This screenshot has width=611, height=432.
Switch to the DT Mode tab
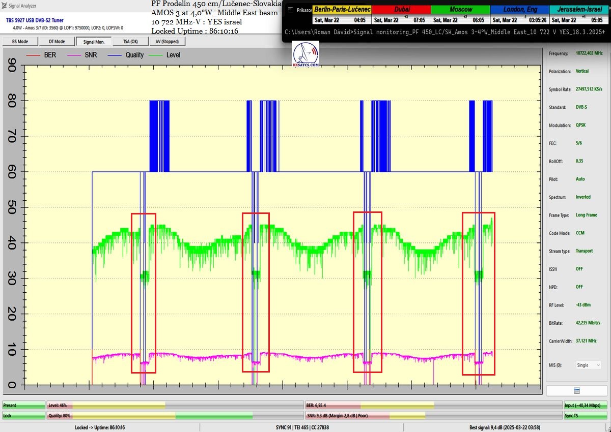click(x=57, y=42)
